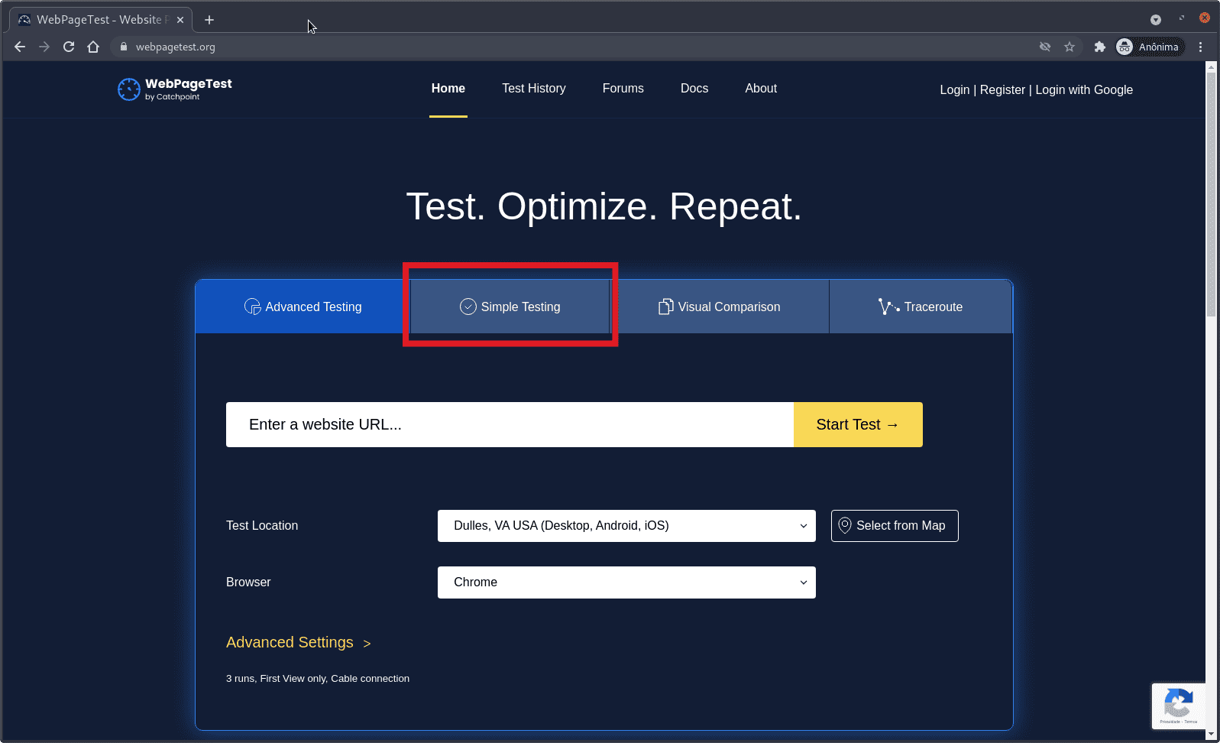The image size is (1220, 743).
Task: Close the WebPageTest browser tab
Action: (x=180, y=20)
